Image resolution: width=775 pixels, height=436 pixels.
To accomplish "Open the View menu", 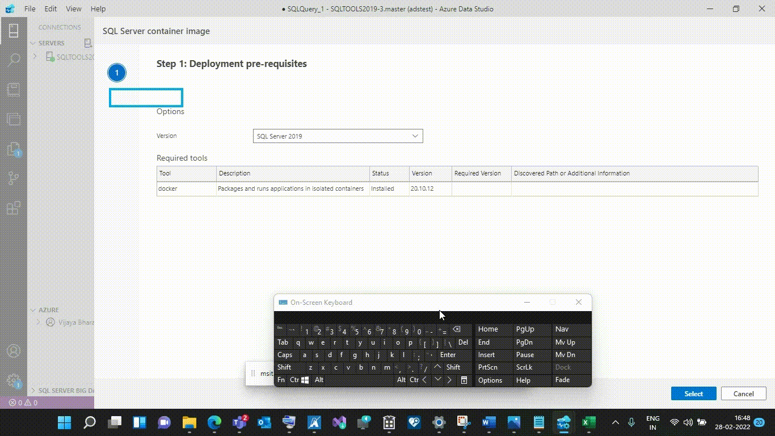I will [73, 9].
